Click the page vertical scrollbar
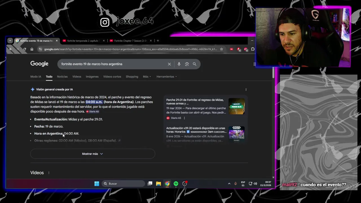Screen dimensions: 361x203 pyautogui.click(x=273, y=73)
